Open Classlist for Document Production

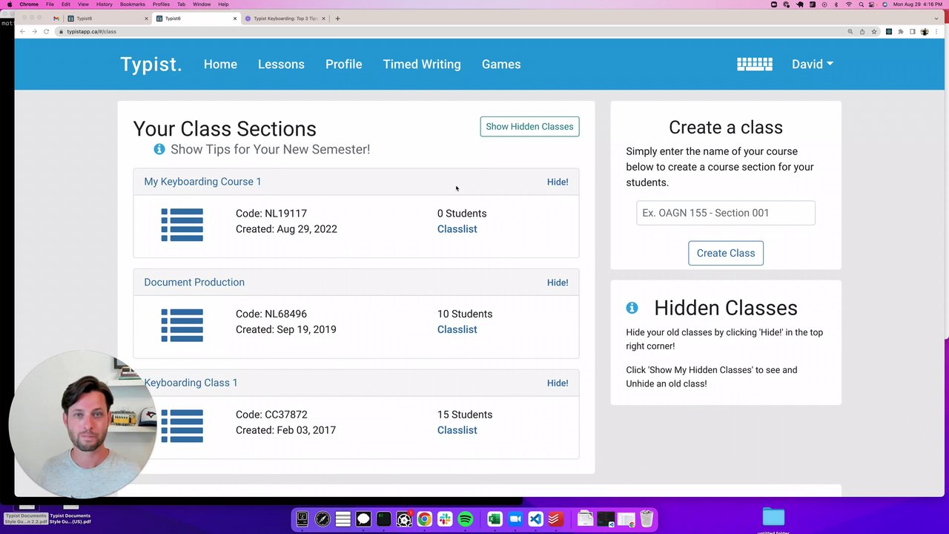click(457, 329)
